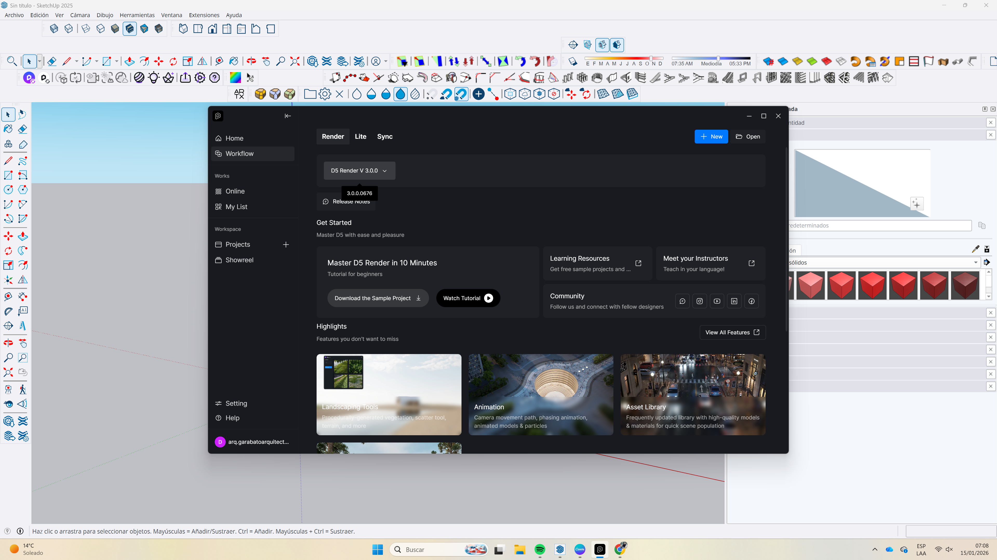Toggle the Shaded With Textures style

coord(130,29)
